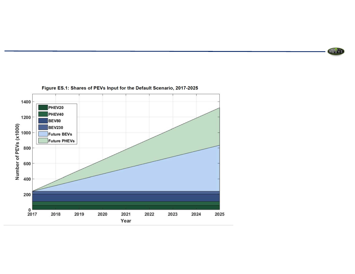The width and height of the screenshot is (355, 274).
Task: Select the 2018 x-axis tick label
Action: pos(56,214)
